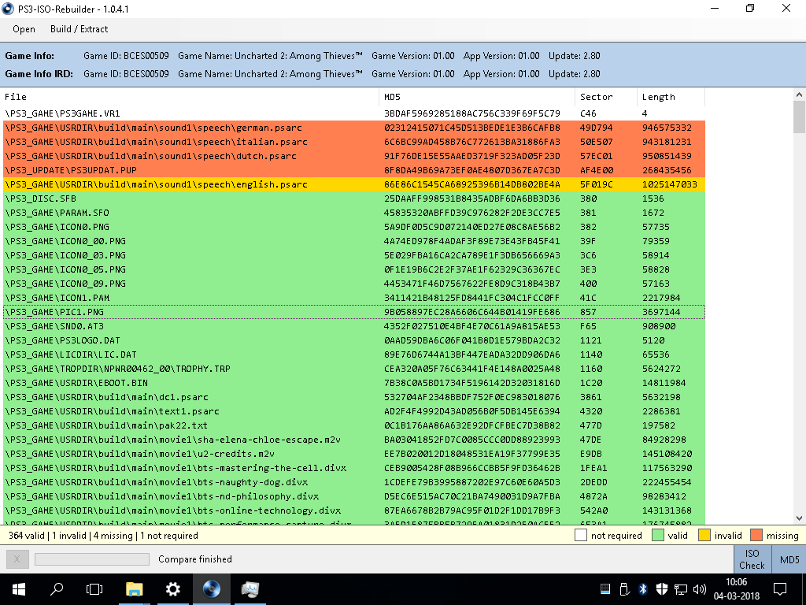Image resolution: width=806 pixels, height=605 pixels.
Task: Click the X cancel button
Action: tap(17, 559)
